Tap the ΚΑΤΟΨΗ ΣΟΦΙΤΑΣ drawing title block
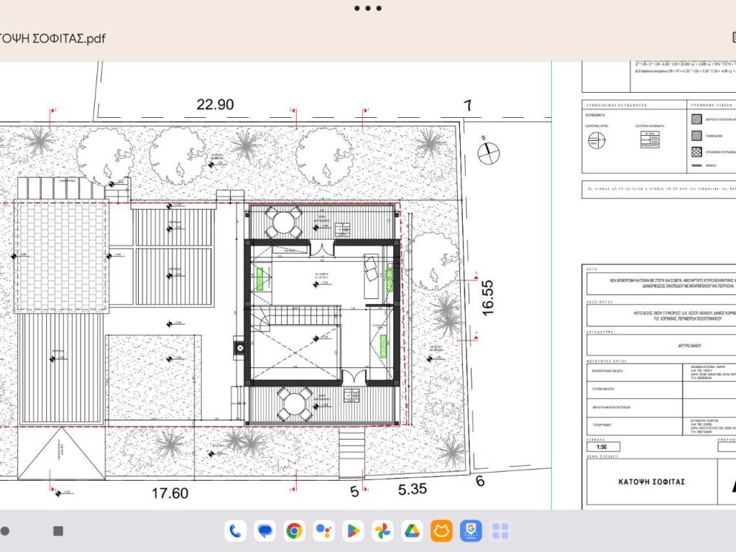 click(x=653, y=482)
